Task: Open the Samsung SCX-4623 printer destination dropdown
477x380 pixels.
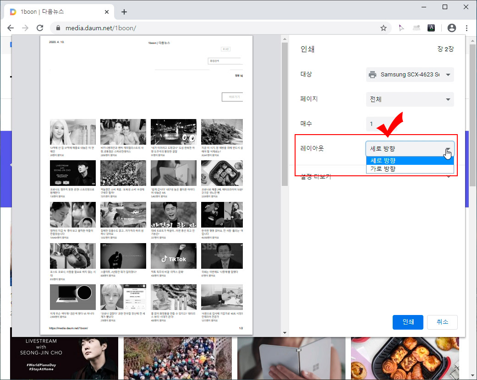Action: click(410, 75)
